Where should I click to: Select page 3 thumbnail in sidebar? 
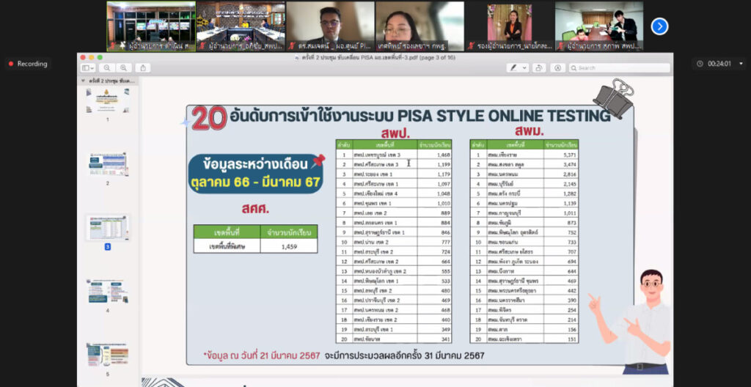[x=107, y=227]
